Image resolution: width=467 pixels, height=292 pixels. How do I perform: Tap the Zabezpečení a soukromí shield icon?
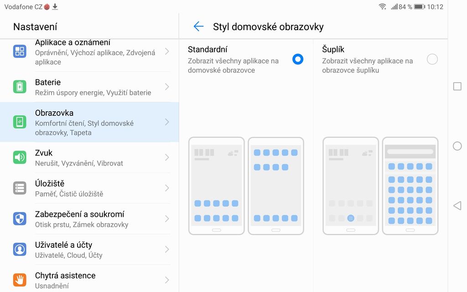20,219
